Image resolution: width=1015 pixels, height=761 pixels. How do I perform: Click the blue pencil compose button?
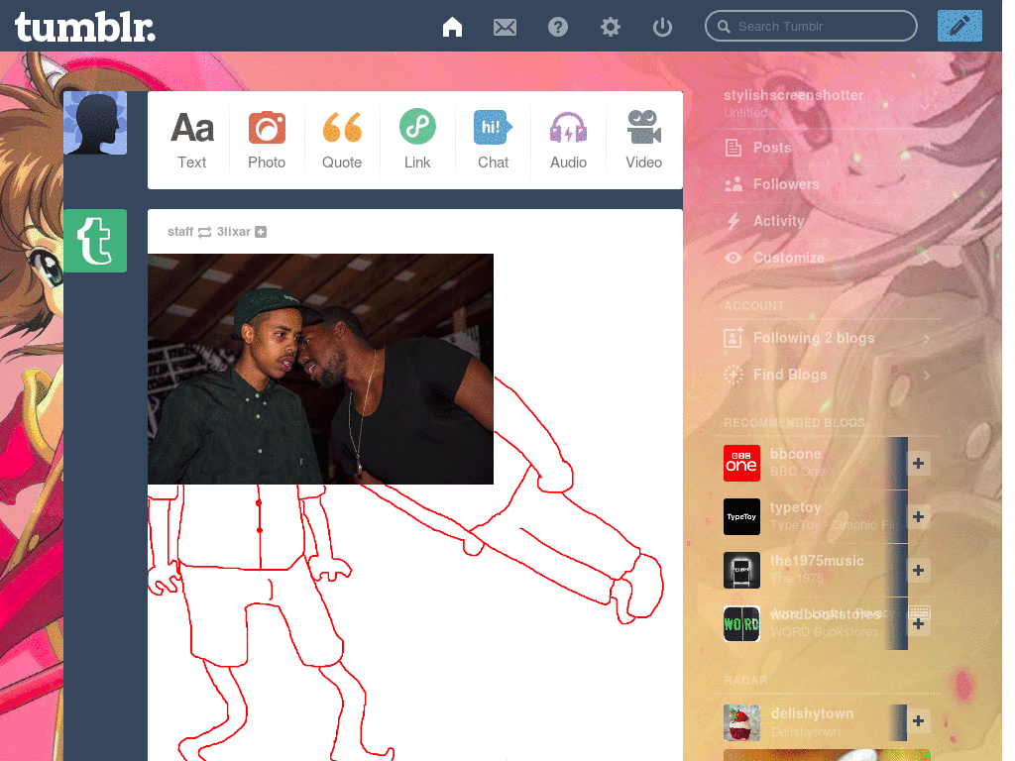click(x=959, y=26)
